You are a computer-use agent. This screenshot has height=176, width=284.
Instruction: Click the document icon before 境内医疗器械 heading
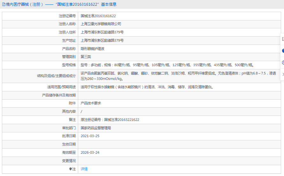click(x=3, y=4)
